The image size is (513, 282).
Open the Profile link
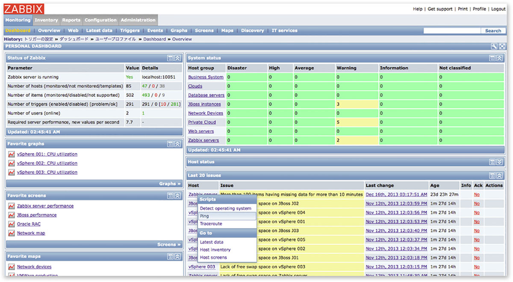tap(479, 9)
